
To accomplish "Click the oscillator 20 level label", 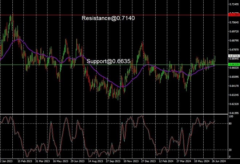I will click(x=230, y=150).
